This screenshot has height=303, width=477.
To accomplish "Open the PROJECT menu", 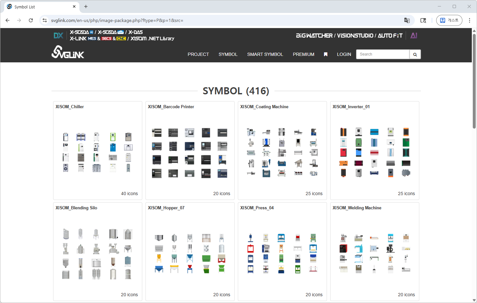I will (198, 54).
